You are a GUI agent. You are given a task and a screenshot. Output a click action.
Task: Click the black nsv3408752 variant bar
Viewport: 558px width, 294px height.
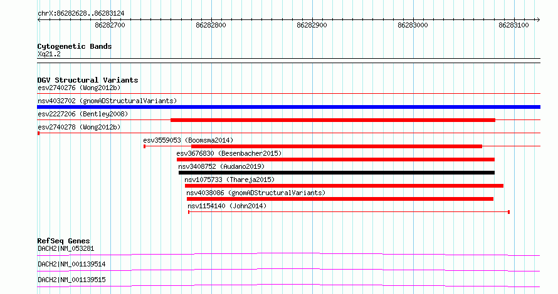point(337,173)
